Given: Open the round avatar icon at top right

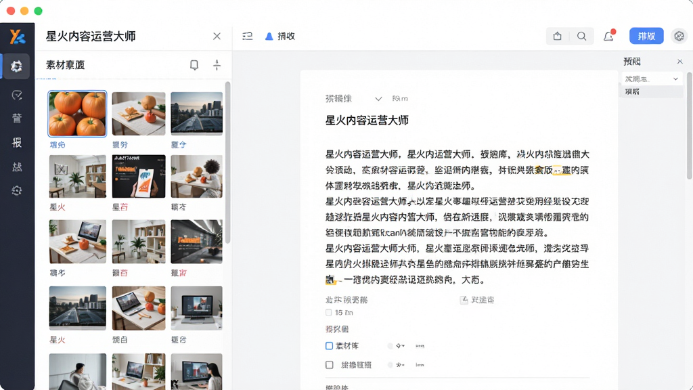Looking at the screenshot, I should pos(679,37).
